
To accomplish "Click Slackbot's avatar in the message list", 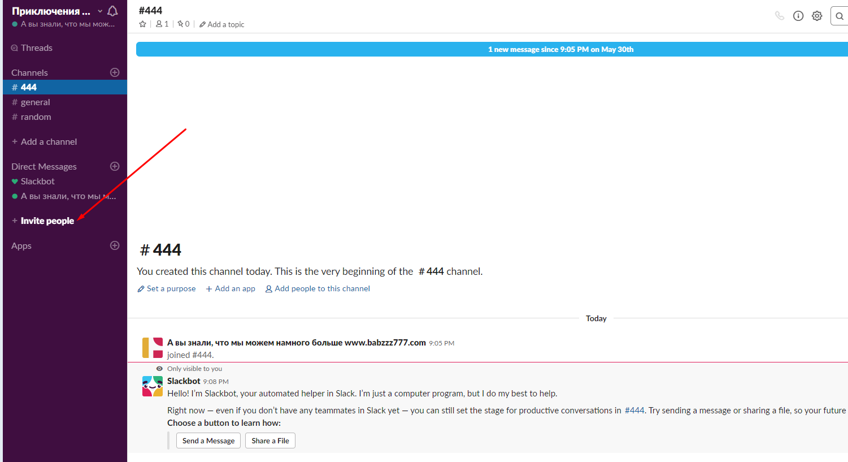I will coord(153,386).
